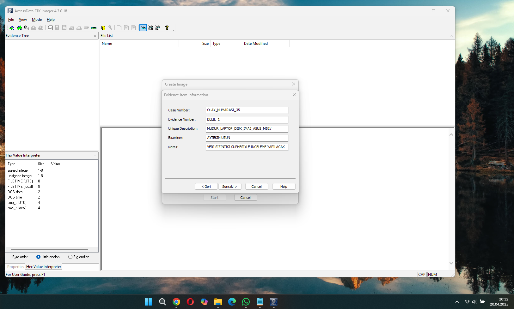Click the Export Logical Image toolbar icon
This screenshot has height=309, width=514.
(x=64, y=28)
